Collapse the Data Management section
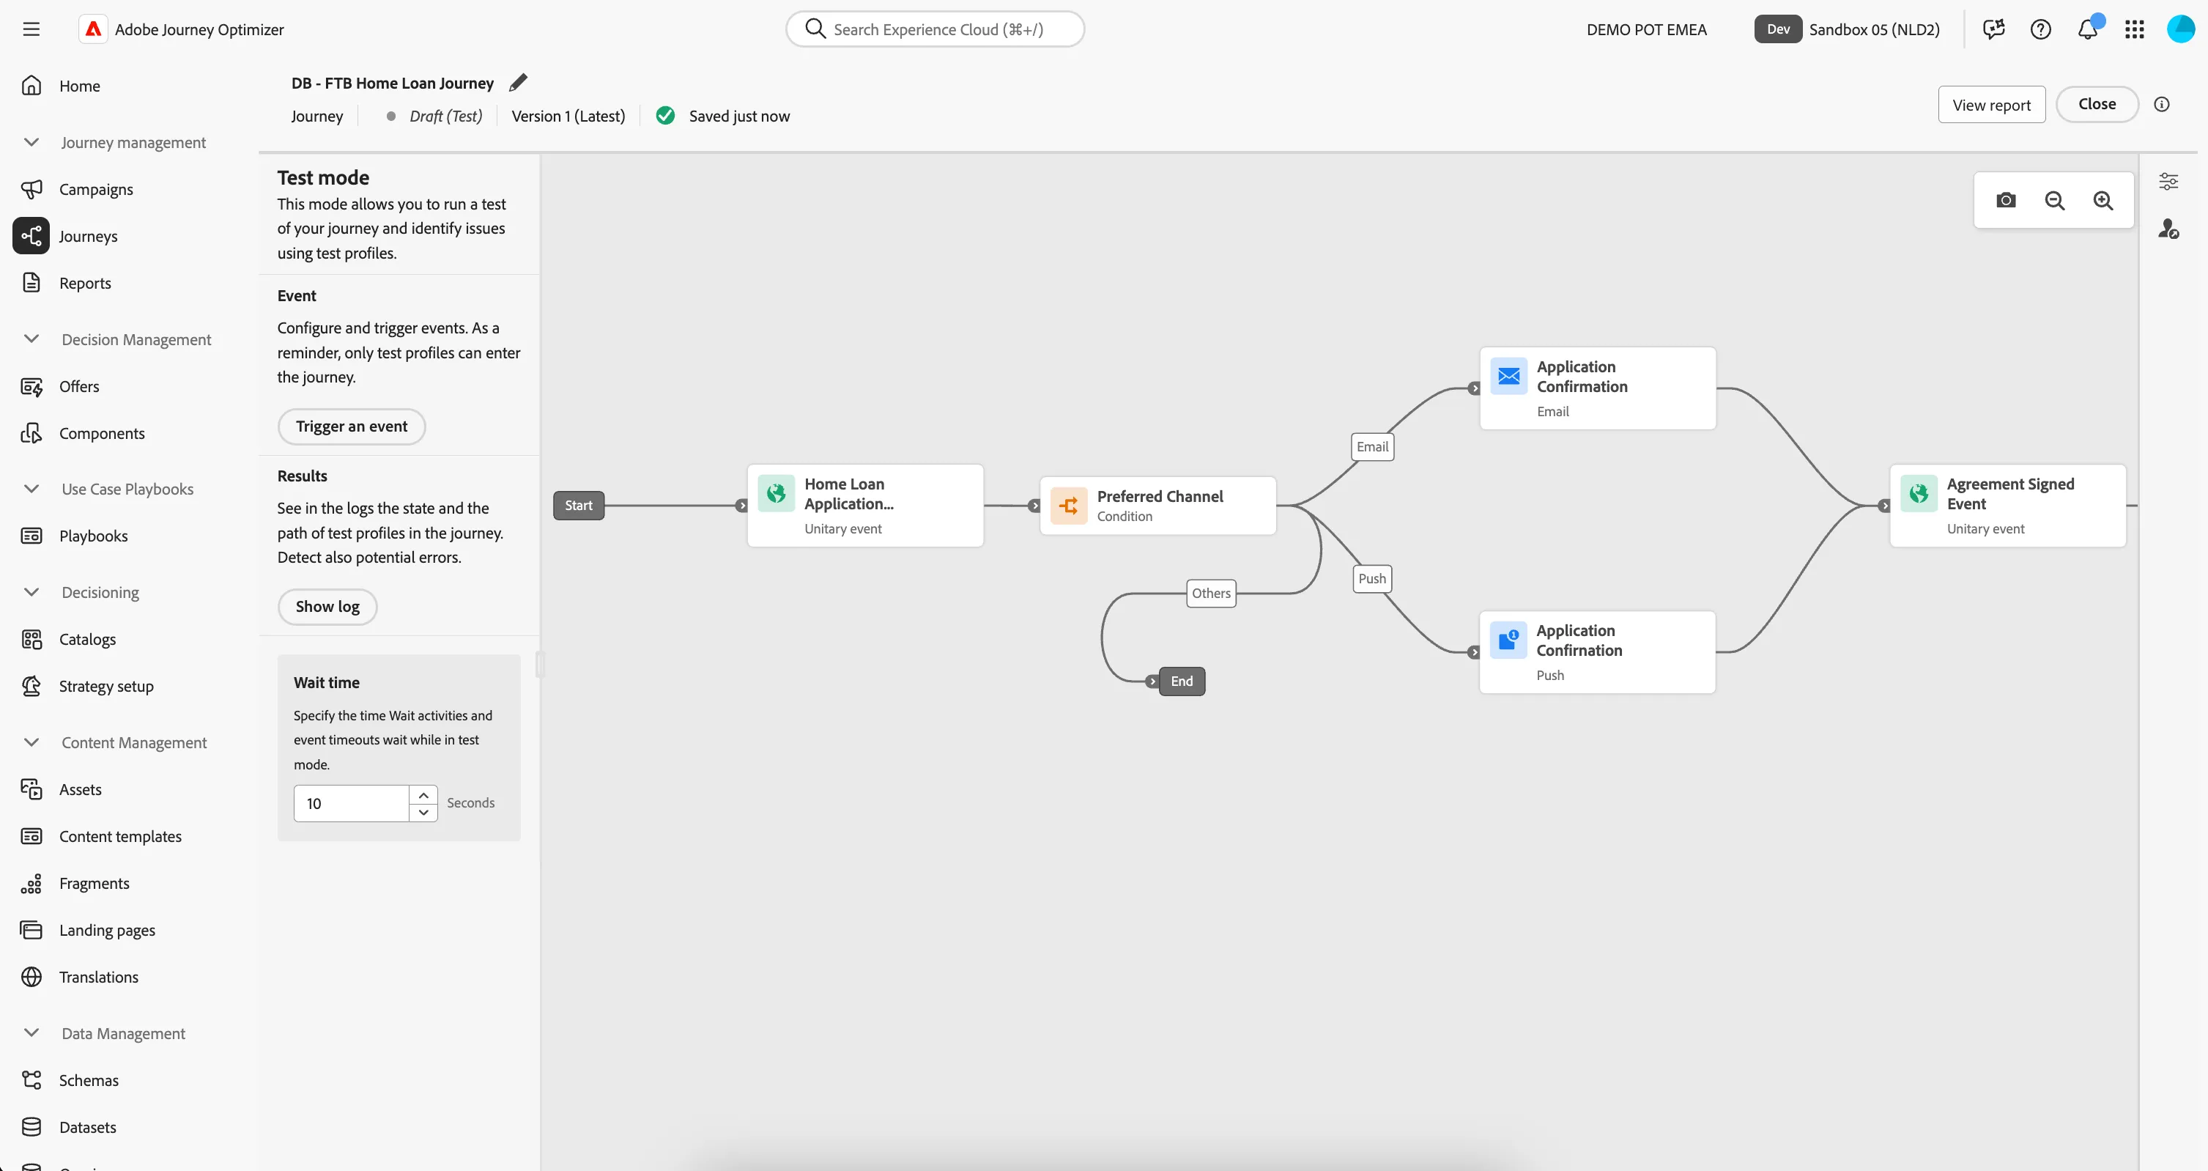The image size is (2208, 1171). click(32, 1032)
